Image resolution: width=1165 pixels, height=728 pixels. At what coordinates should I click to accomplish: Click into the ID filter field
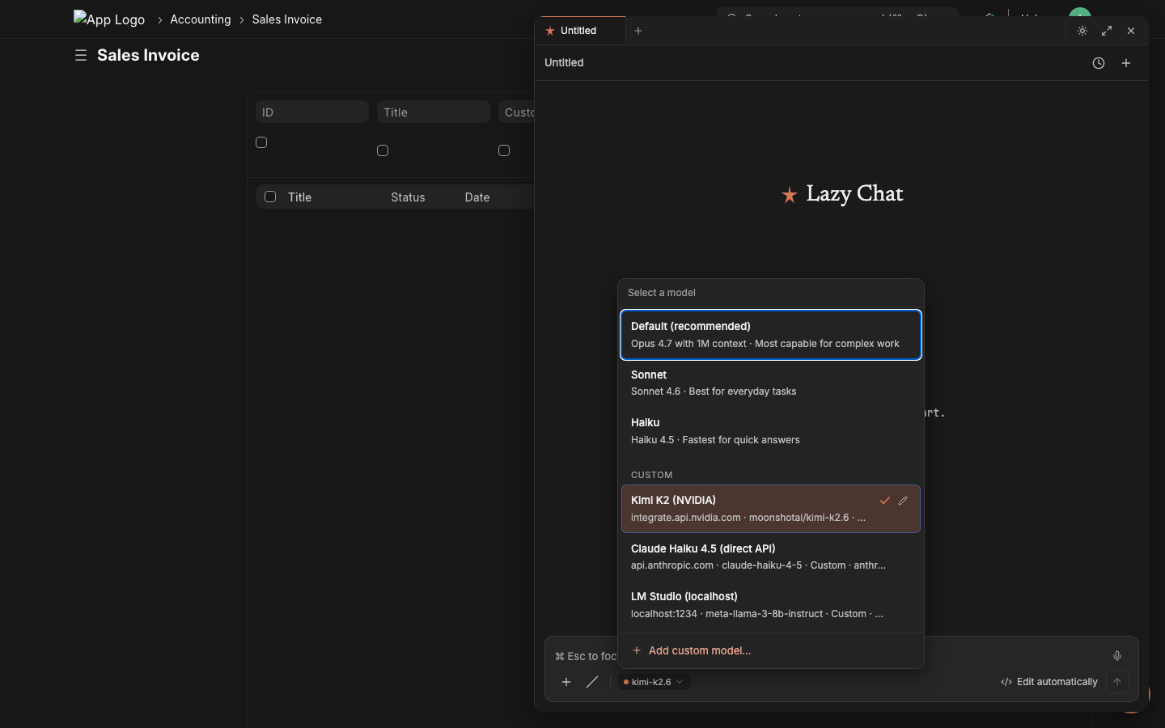312,112
